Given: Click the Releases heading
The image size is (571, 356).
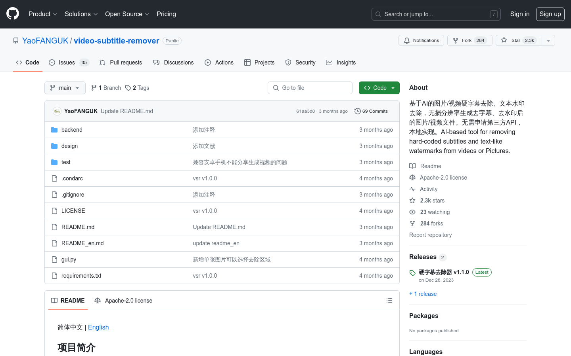Looking at the screenshot, I should [423, 257].
